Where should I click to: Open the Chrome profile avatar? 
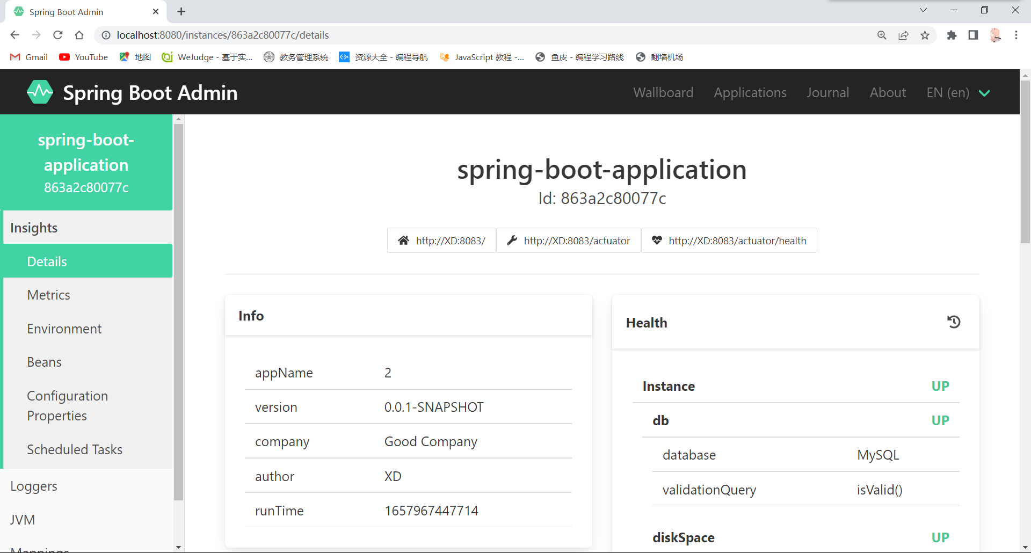pos(996,35)
